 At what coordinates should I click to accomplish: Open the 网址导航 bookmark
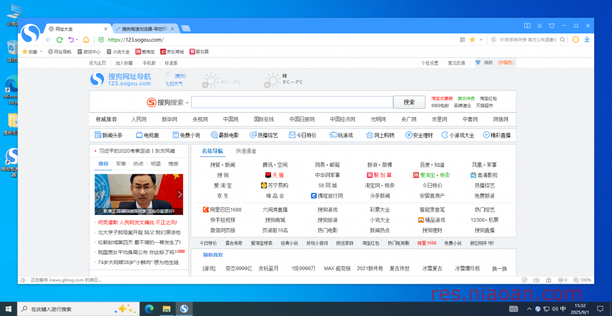[59, 51]
